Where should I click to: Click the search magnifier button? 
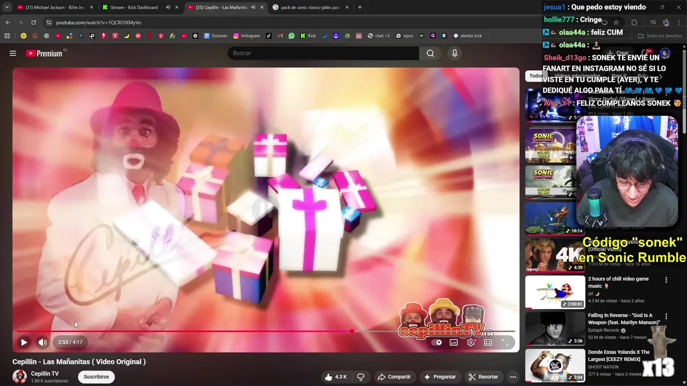pyautogui.click(x=430, y=53)
